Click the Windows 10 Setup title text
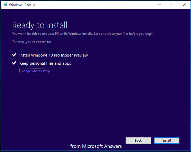This screenshot has width=191, height=152. pos(22,5)
